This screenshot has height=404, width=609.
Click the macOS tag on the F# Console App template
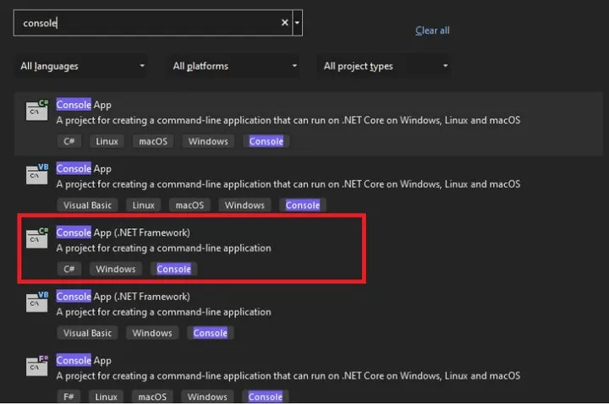click(152, 396)
